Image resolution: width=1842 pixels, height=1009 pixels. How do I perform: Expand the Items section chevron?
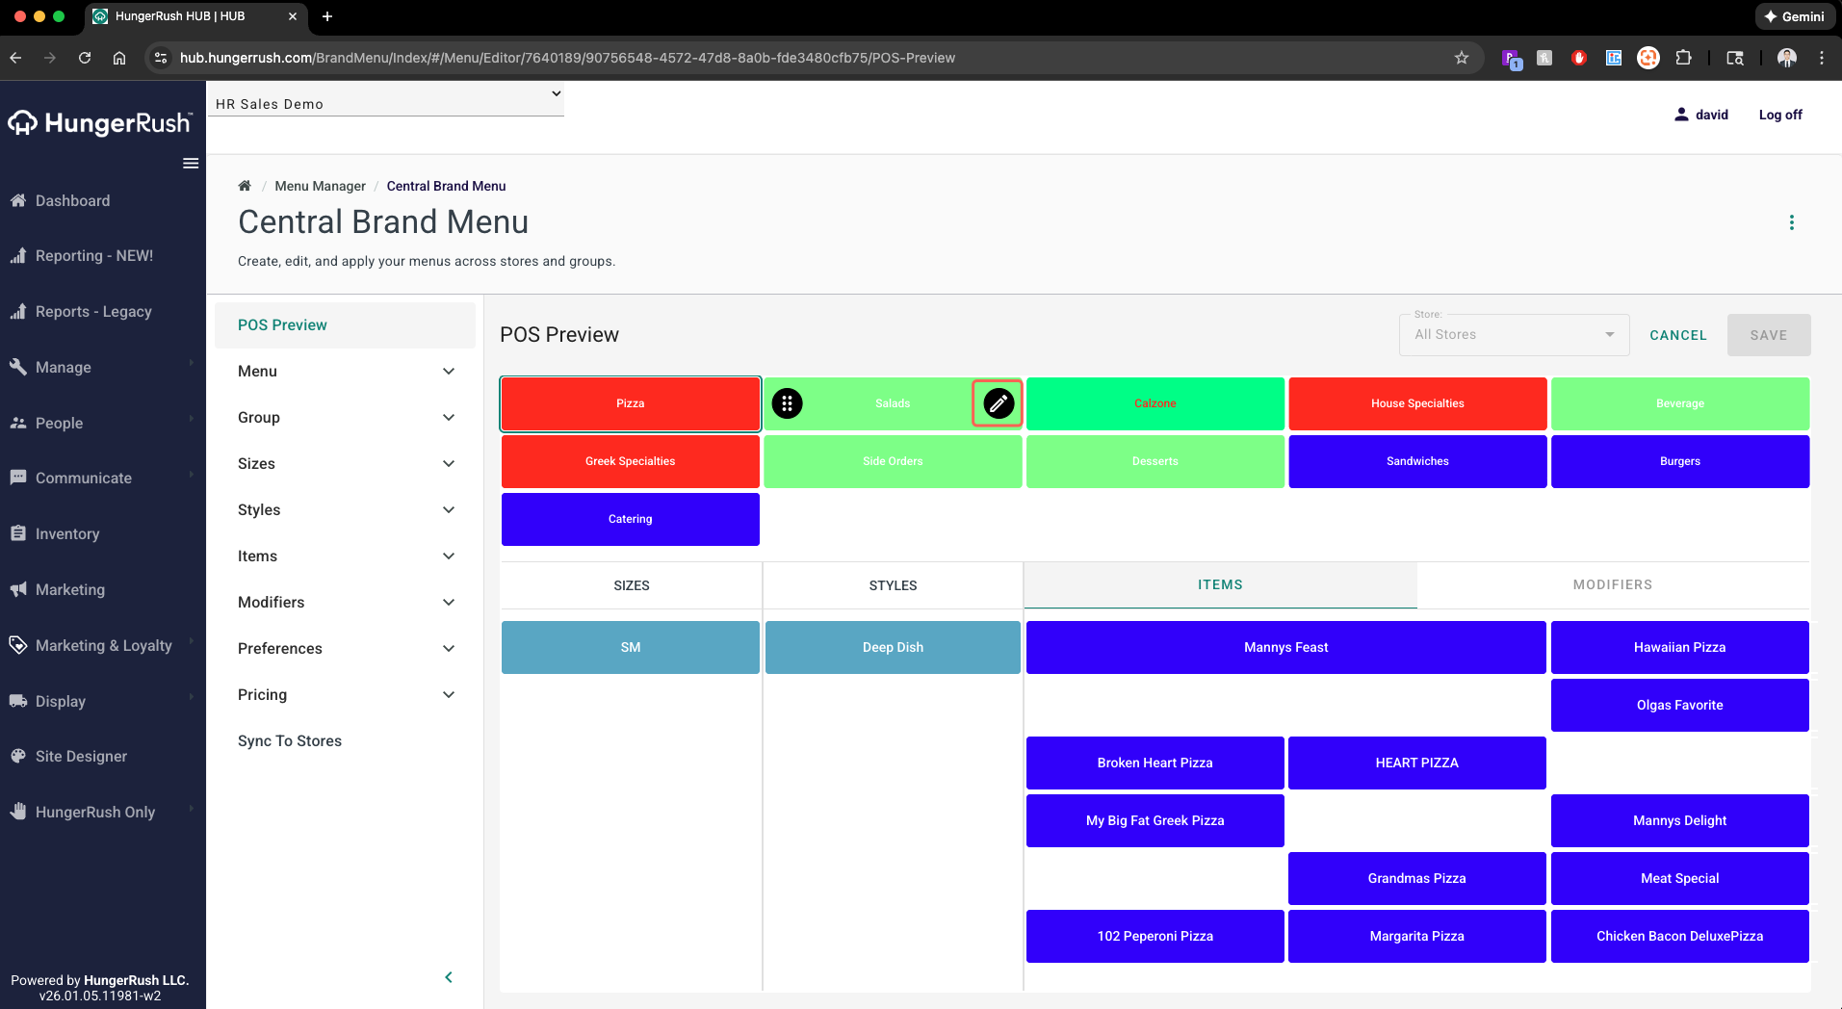(x=448, y=556)
